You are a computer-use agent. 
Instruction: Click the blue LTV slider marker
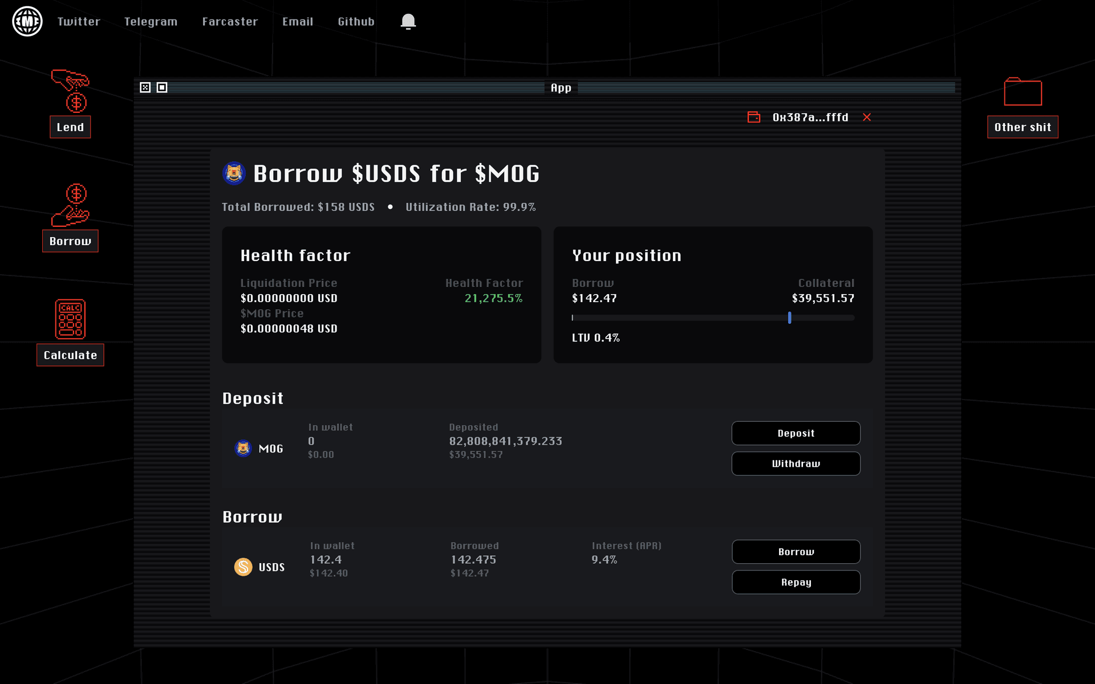[x=789, y=317]
